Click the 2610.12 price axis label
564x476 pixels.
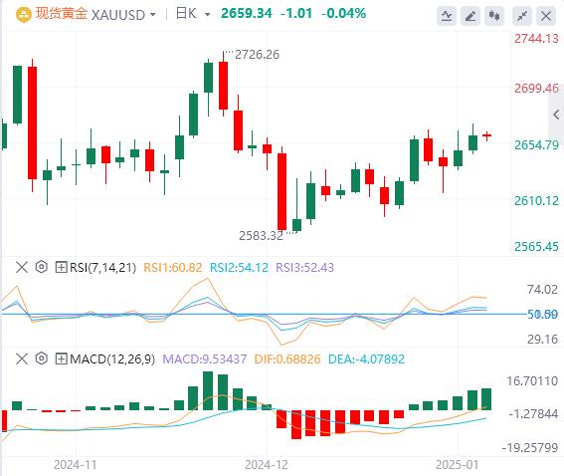click(536, 200)
